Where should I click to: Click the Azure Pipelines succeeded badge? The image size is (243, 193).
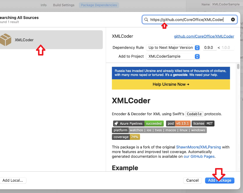tap(138, 124)
